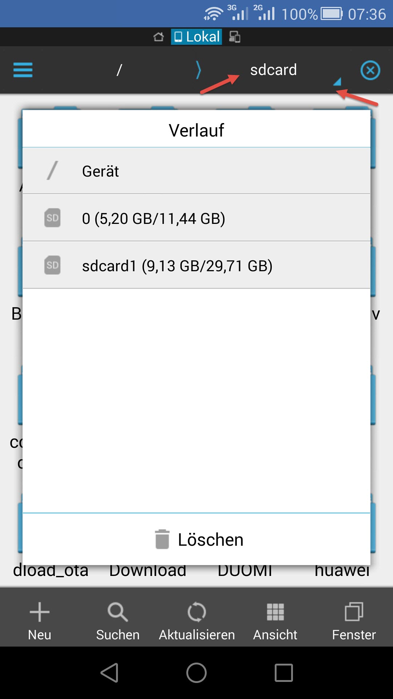The width and height of the screenshot is (393, 699).
Task: Open storage 0 (5,20 GB/11,44 GB)
Action: coord(196,218)
